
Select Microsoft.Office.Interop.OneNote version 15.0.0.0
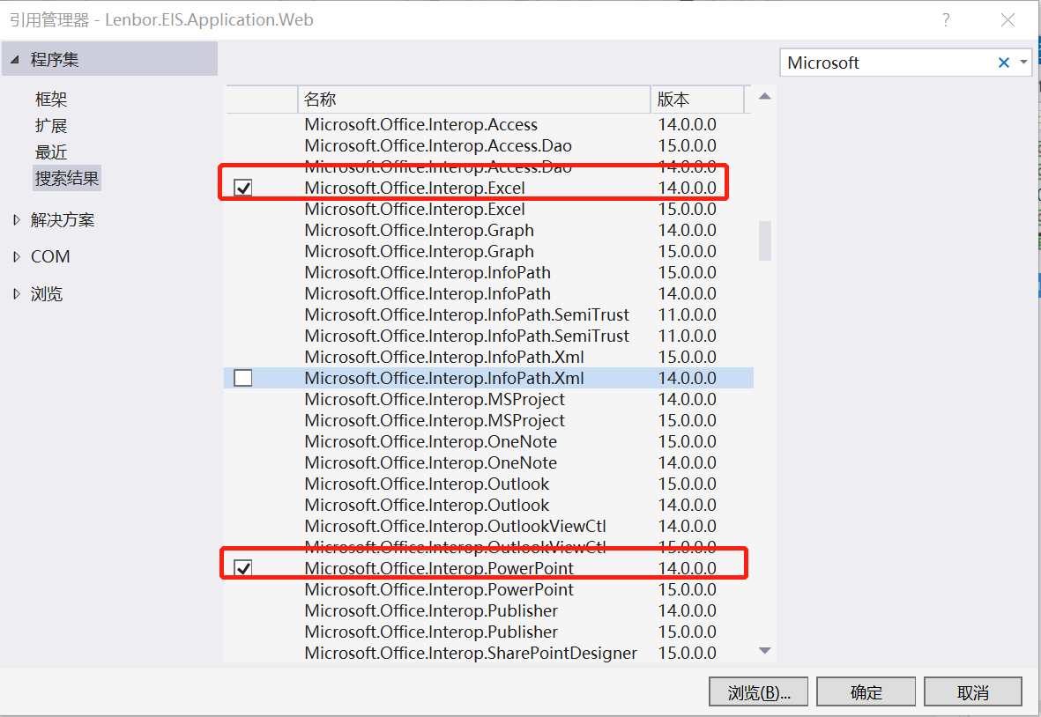click(488, 442)
